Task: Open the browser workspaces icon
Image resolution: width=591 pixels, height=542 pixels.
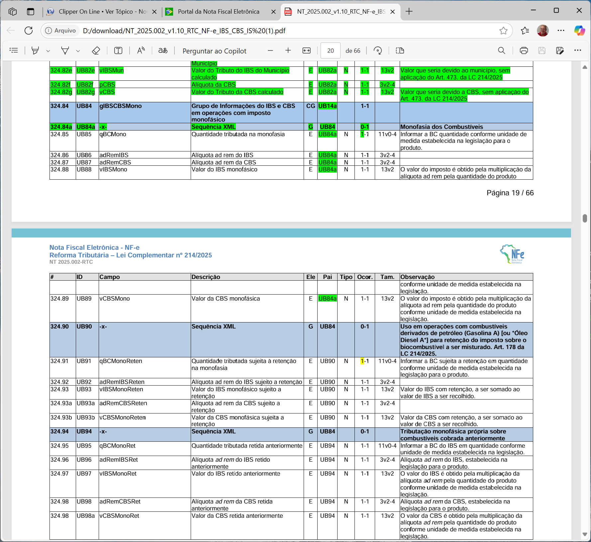Action: 13,12
